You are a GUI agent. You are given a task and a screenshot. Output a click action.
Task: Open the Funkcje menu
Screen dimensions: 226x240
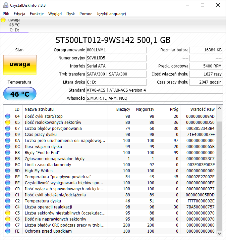[x=37, y=14]
